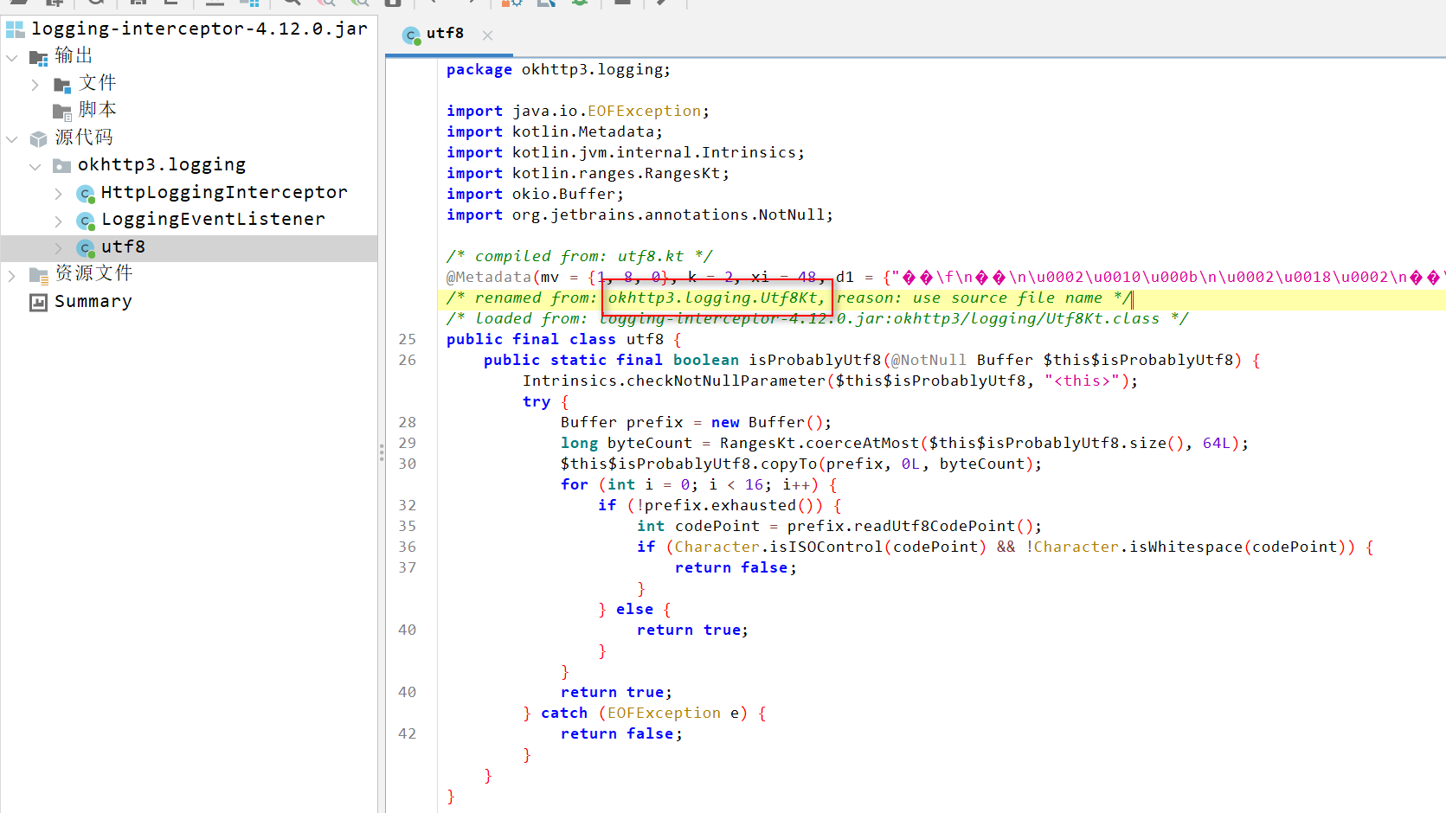
Task: Click the 源代码 package root icon
Action: [x=39, y=138]
